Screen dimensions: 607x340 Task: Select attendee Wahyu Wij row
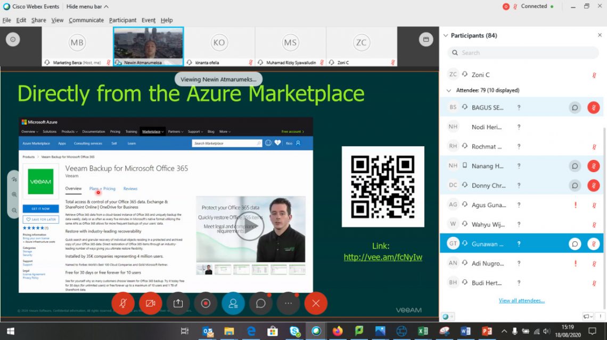(x=521, y=225)
